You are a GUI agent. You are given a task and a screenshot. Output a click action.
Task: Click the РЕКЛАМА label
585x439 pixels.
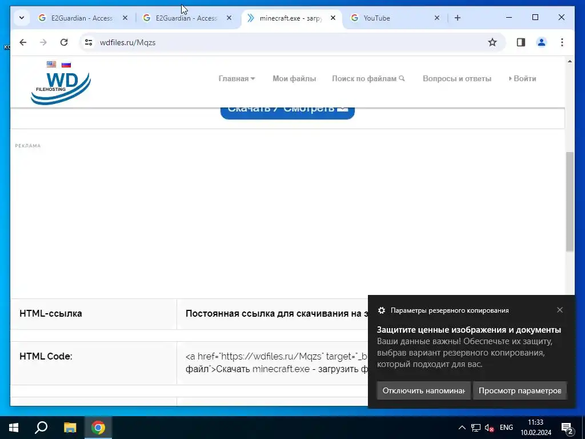(x=27, y=146)
